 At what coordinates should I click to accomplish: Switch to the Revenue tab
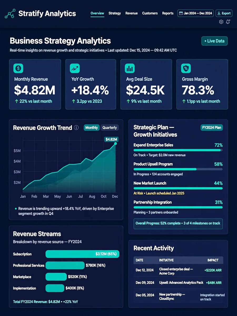[131, 13]
